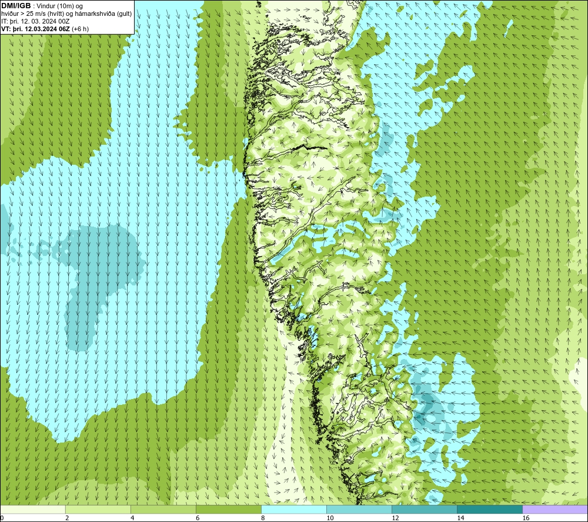This screenshot has width=588, height=522.
Task: Click the dark green 6–8 m/s legend swatch
Action: pos(229,509)
